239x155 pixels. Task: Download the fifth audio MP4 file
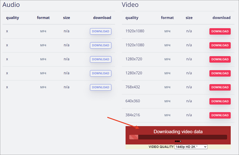click(101, 87)
